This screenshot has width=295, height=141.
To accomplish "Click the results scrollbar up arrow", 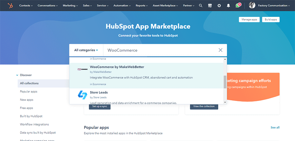I will pyautogui.click(x=225, y=59).
